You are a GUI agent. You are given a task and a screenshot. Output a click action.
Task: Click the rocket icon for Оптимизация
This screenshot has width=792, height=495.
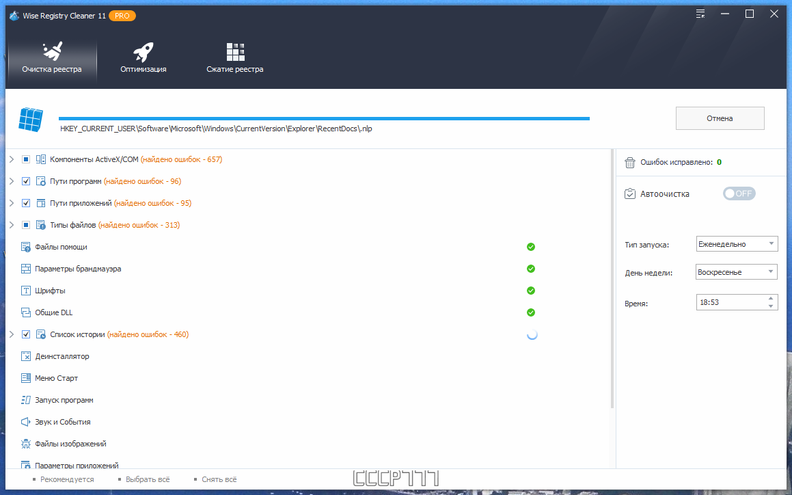[x=143, y=51]
